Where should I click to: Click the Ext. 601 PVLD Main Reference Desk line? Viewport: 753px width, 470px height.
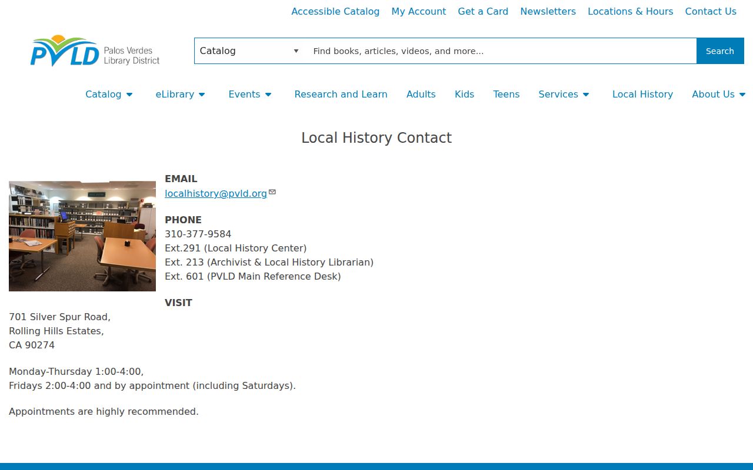click(x=253, y=276)
